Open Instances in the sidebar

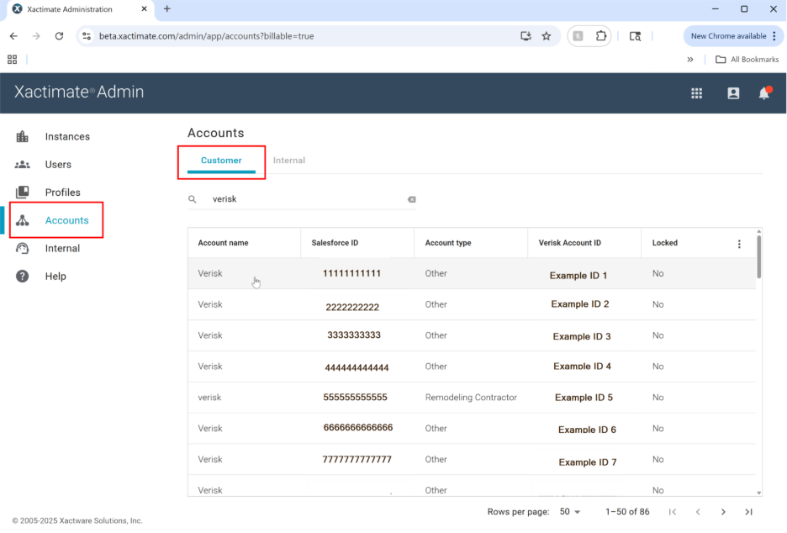tap(67, 136)
